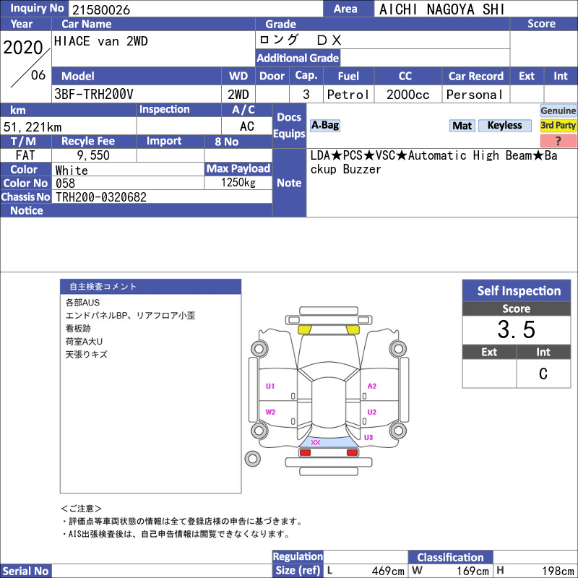Image resolution: width=578 pixels, height=578 pixels.
Task: Click the mileage value 51,221km
Action: (33, 127)
